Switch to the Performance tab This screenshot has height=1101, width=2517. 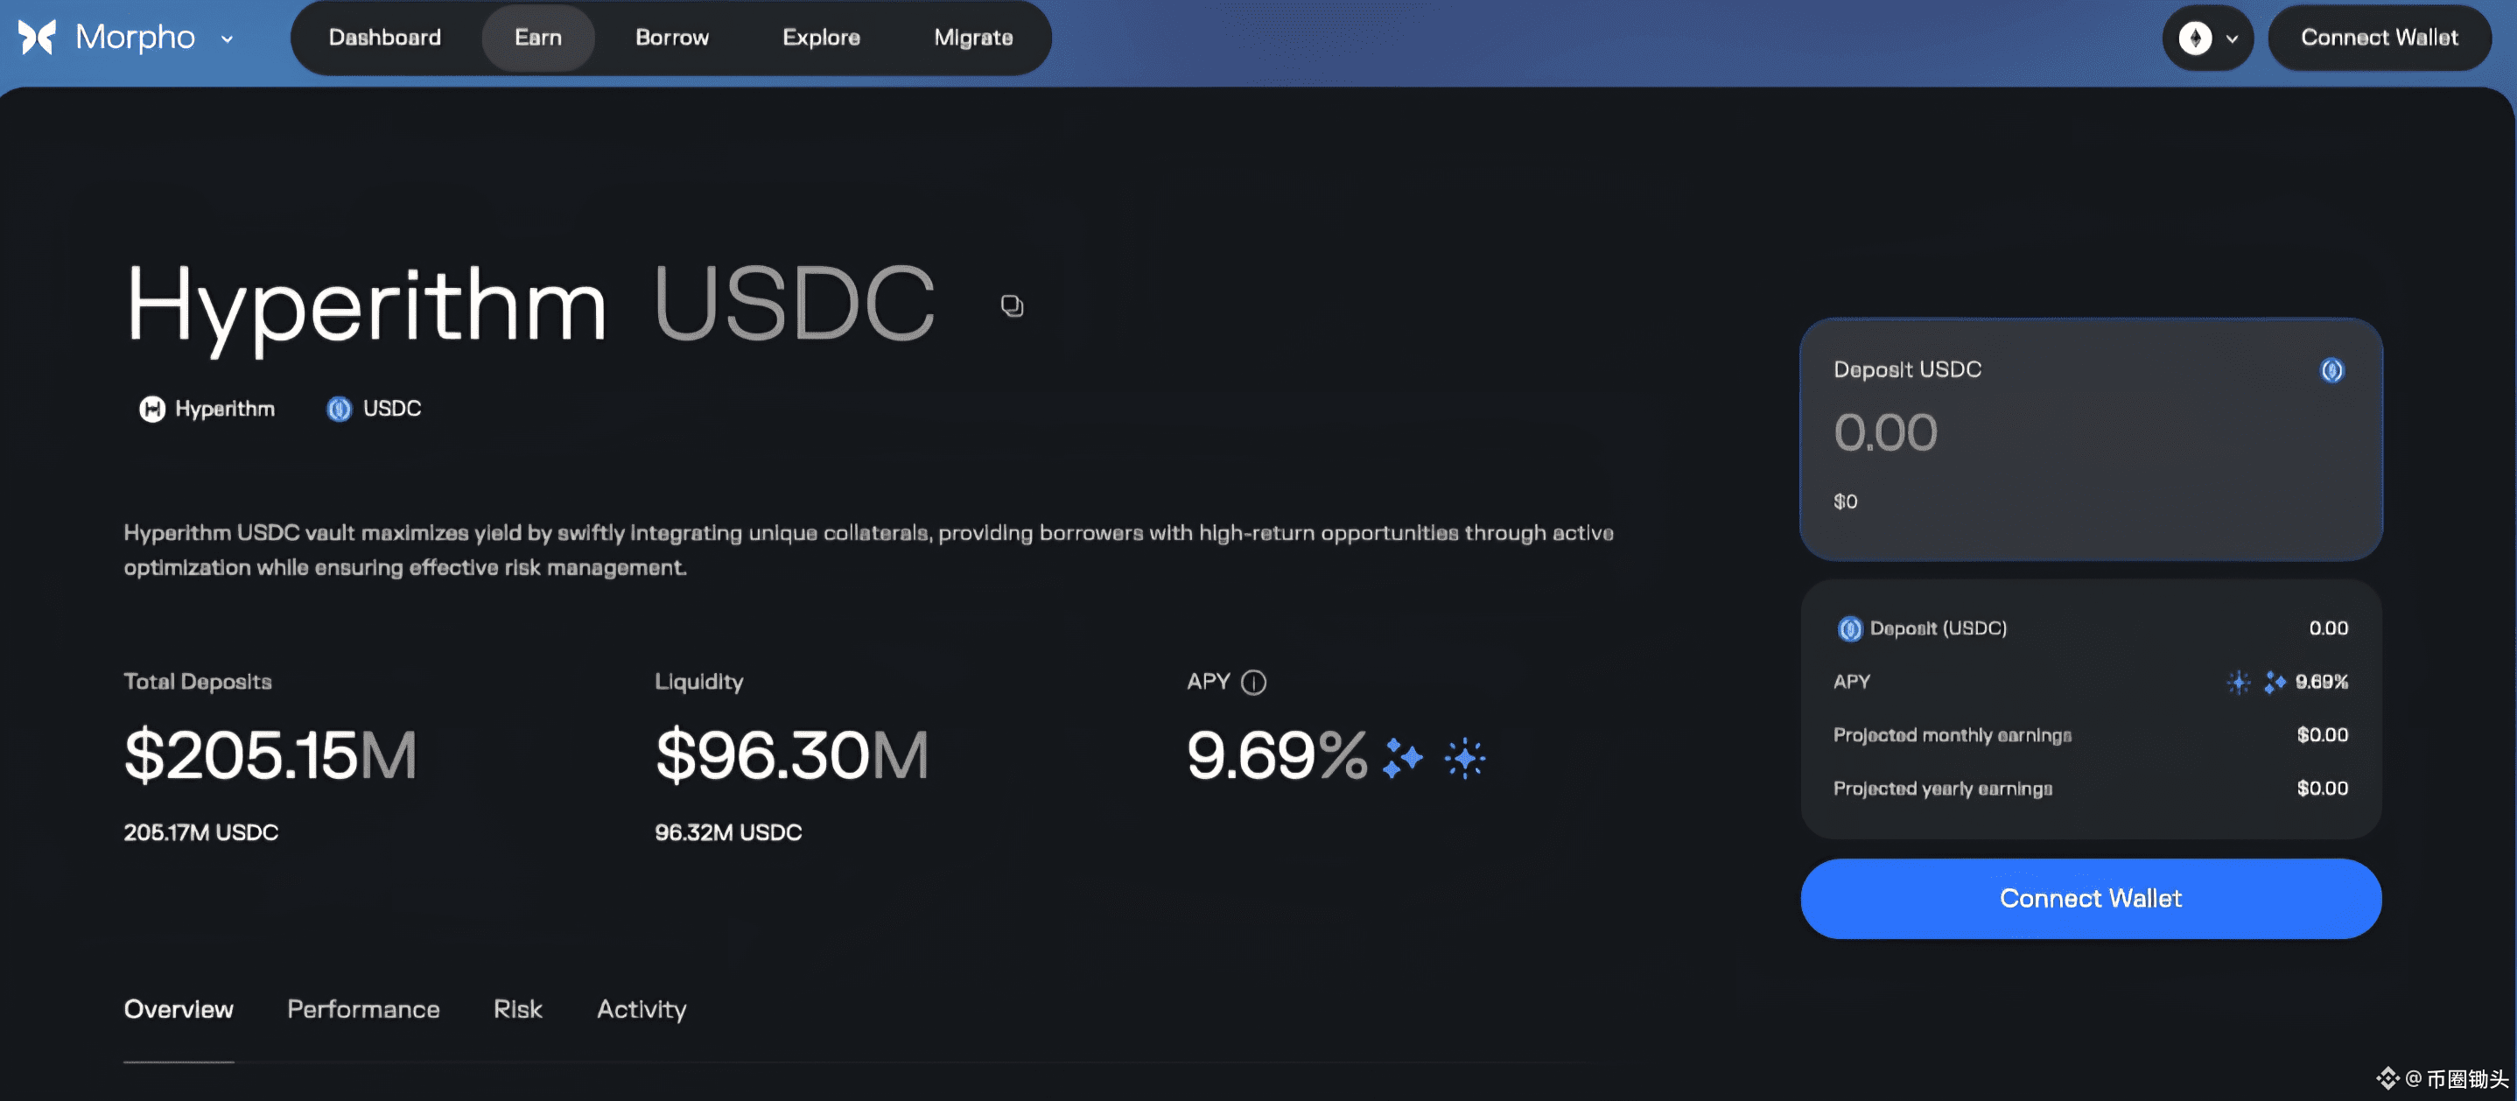coord(362,1009)
